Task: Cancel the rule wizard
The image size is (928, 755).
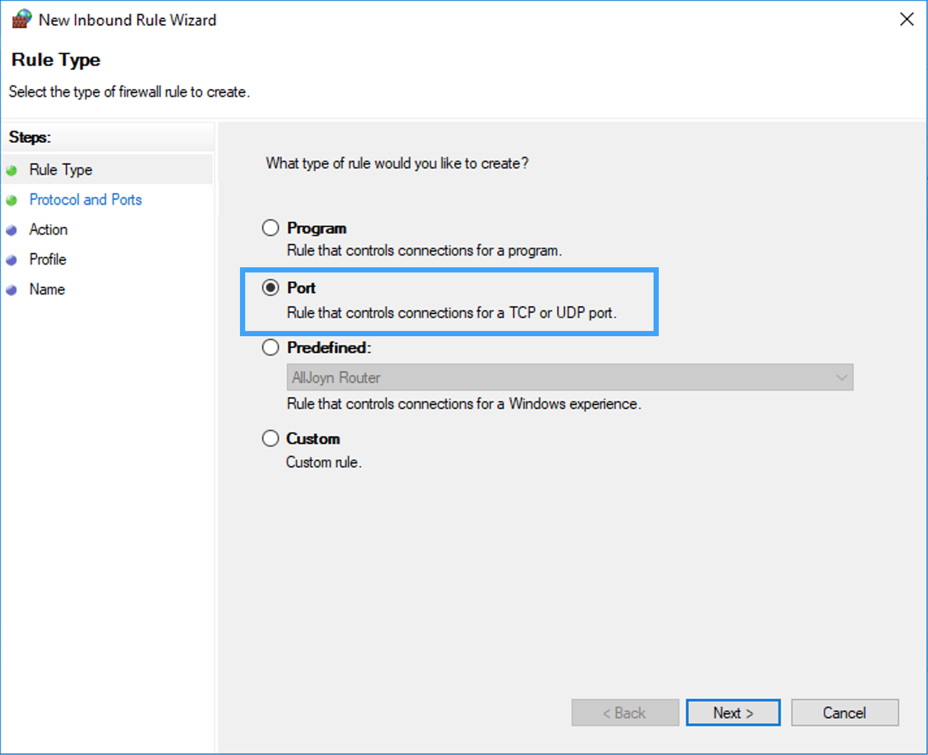Action: pos(844,713)
